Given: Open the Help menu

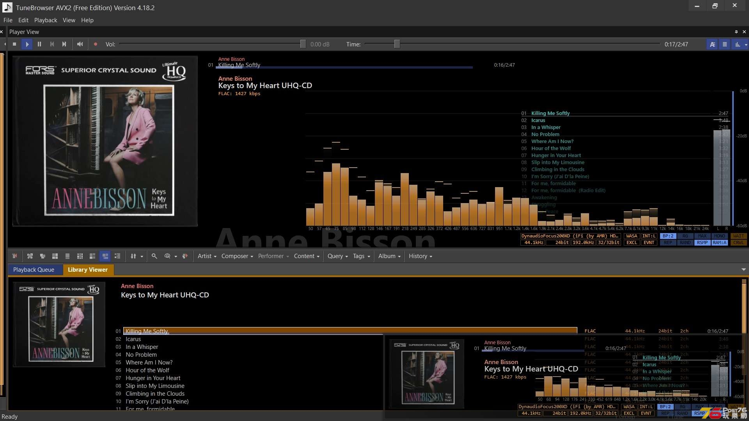Looking at the screenshot, I should pos(87,20).
